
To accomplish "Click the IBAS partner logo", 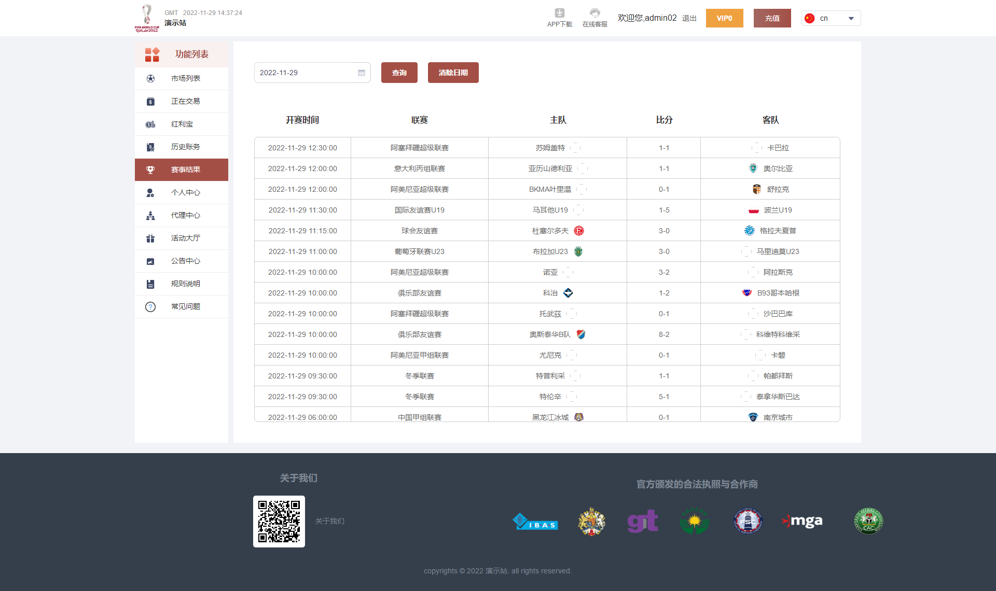I will pyautogui.click(x=535, y=522).
